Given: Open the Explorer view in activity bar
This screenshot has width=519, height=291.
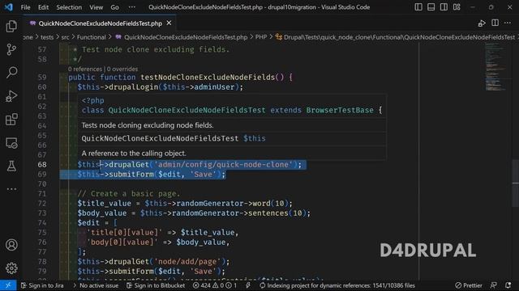Looking at the screenshot, I should coord(11,27).
